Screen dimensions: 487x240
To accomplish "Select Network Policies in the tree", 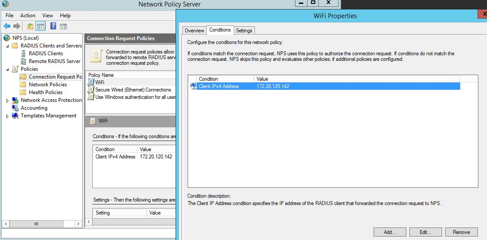I will [48, 85].
